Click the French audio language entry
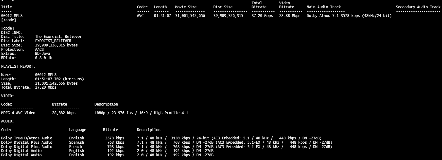This screenshot has width=442, height=160. (x=75, y=147)
